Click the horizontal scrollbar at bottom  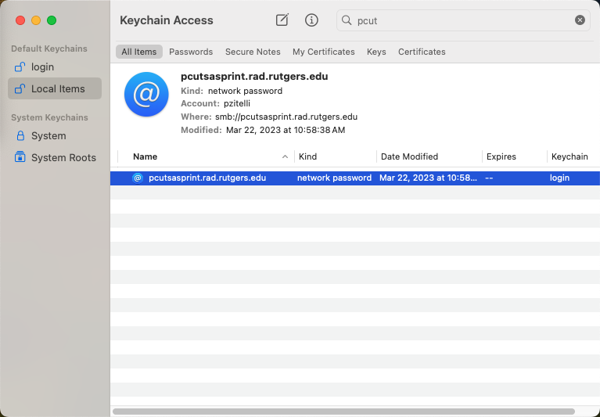pos(343,412)
